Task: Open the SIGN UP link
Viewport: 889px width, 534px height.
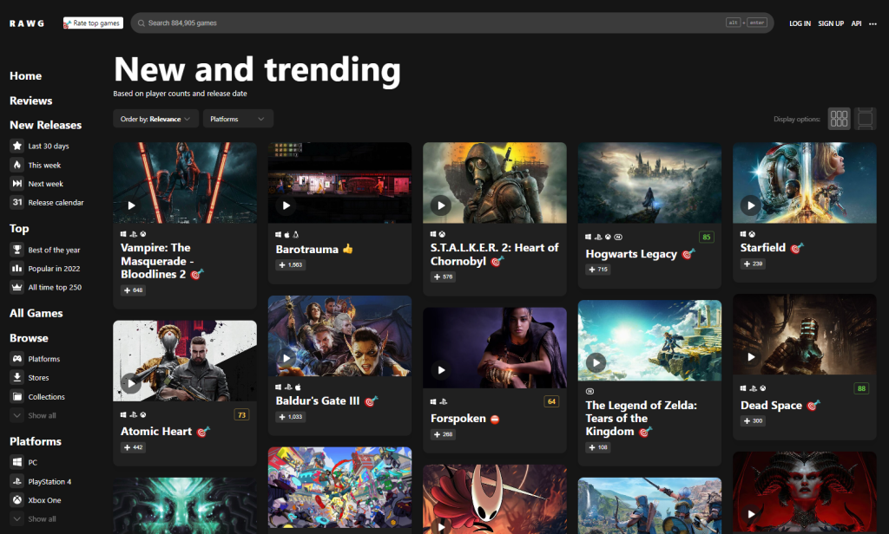Action: pyautogui.click(x=831, y=23)
